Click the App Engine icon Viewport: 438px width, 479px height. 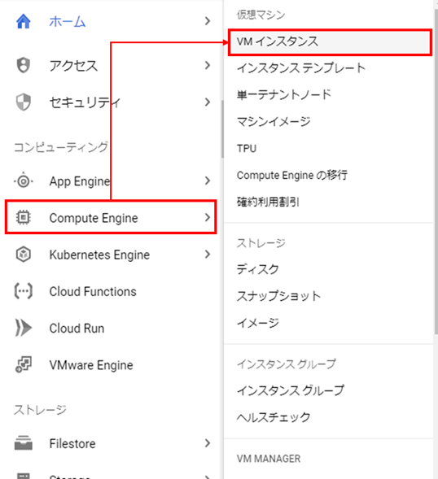click(x=24, y=181)
